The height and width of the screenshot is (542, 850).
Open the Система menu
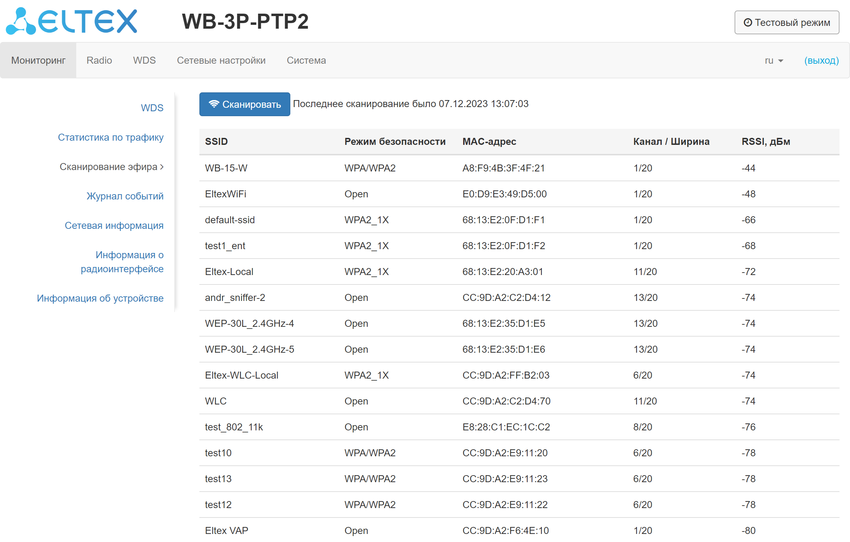tap(306, 61)
